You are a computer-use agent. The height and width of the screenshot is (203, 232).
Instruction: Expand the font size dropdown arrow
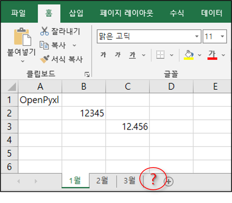coord(222,36)
